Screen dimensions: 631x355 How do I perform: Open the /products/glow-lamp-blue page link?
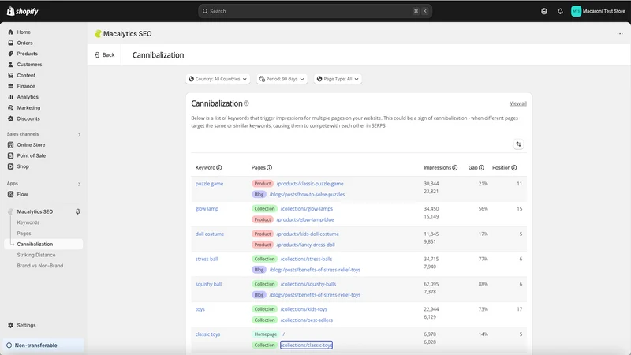tap(305, 219)
